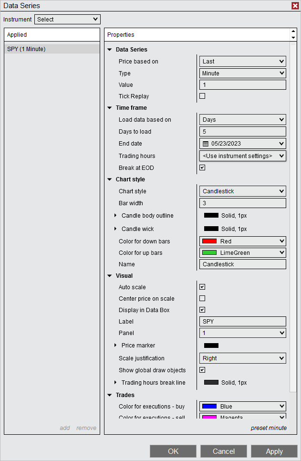Open the Load data based on dropdown
This screenshot has width=301, height=461.
pyautogui.click(x=242, y=120)
